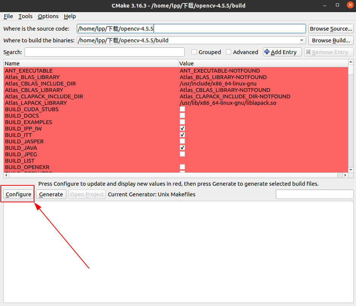Focus the Search input field
Screen dimensions: 356x306
[x=104, y=52]
